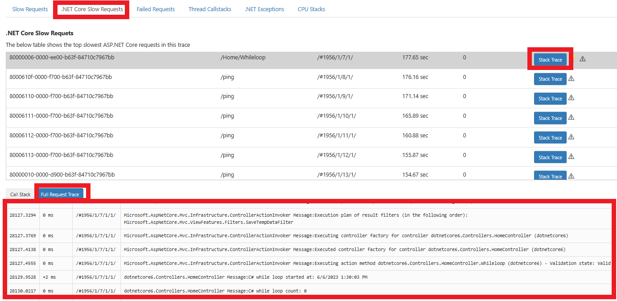This screenshot has height=301, width=617.
Task: Open the .NET Exceptions tab
Action: (x=264, y=9)
